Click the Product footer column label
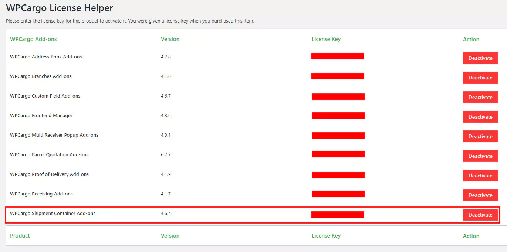This screenshot has width=507, height=252. 20,236
